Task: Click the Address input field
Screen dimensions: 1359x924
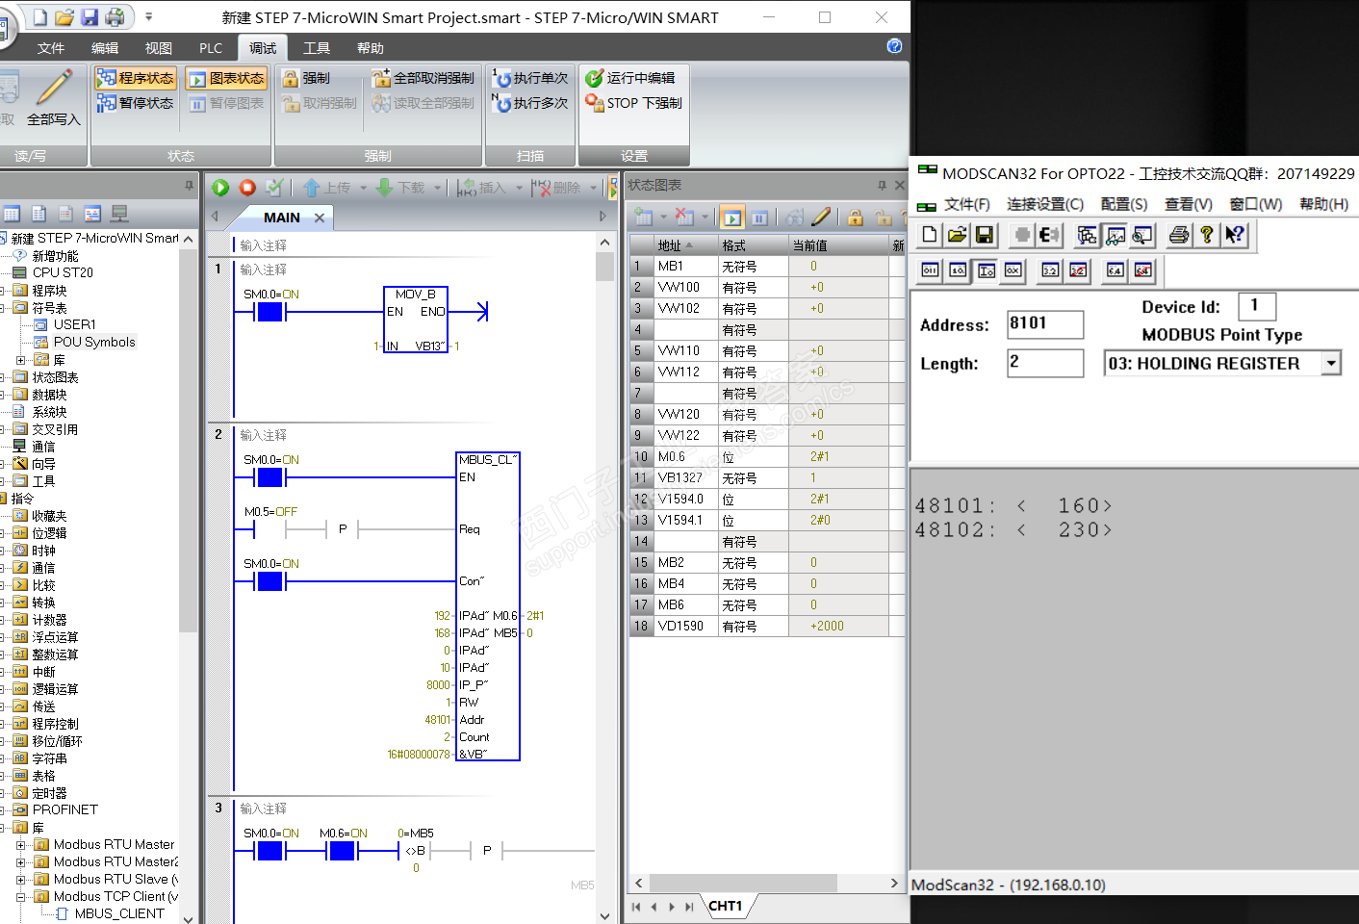Action: point(1044,324)
